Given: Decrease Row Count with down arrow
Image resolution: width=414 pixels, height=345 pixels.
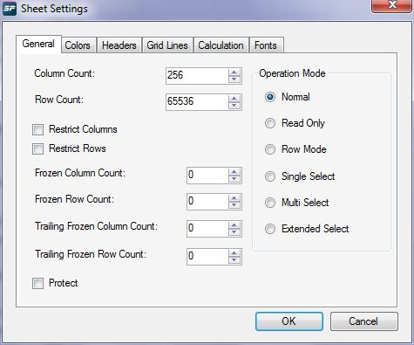Looking at the screenshot, I should pos(234,106).
